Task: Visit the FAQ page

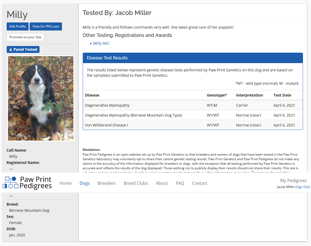Action: (180, 183)
